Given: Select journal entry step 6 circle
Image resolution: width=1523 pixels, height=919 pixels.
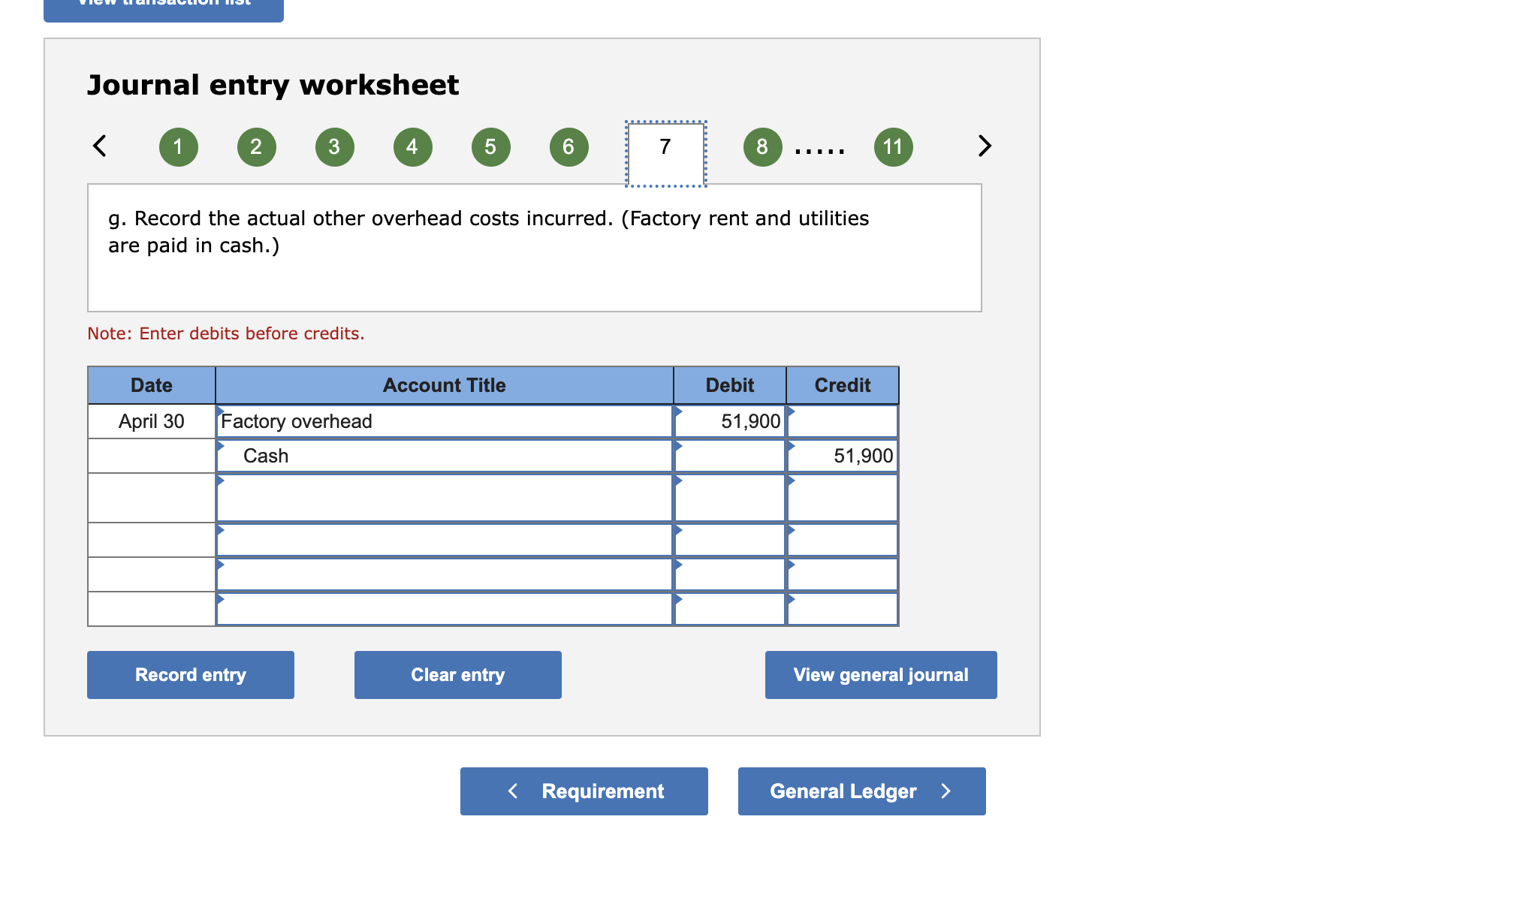Looking at the screenshot, I should (x=568, y=147).
